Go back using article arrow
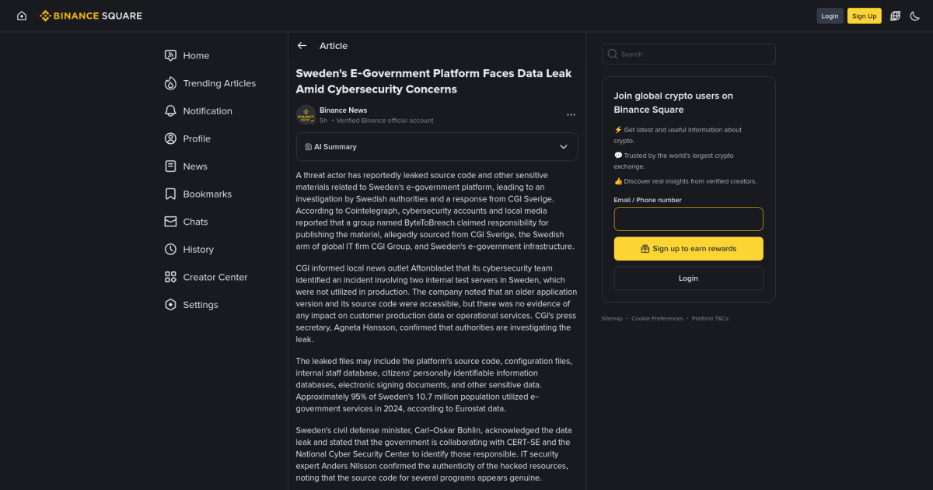 [x=302, y=46]
